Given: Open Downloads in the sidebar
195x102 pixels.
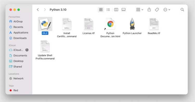Looking at the screenshot, I should (x=18, y=38).
